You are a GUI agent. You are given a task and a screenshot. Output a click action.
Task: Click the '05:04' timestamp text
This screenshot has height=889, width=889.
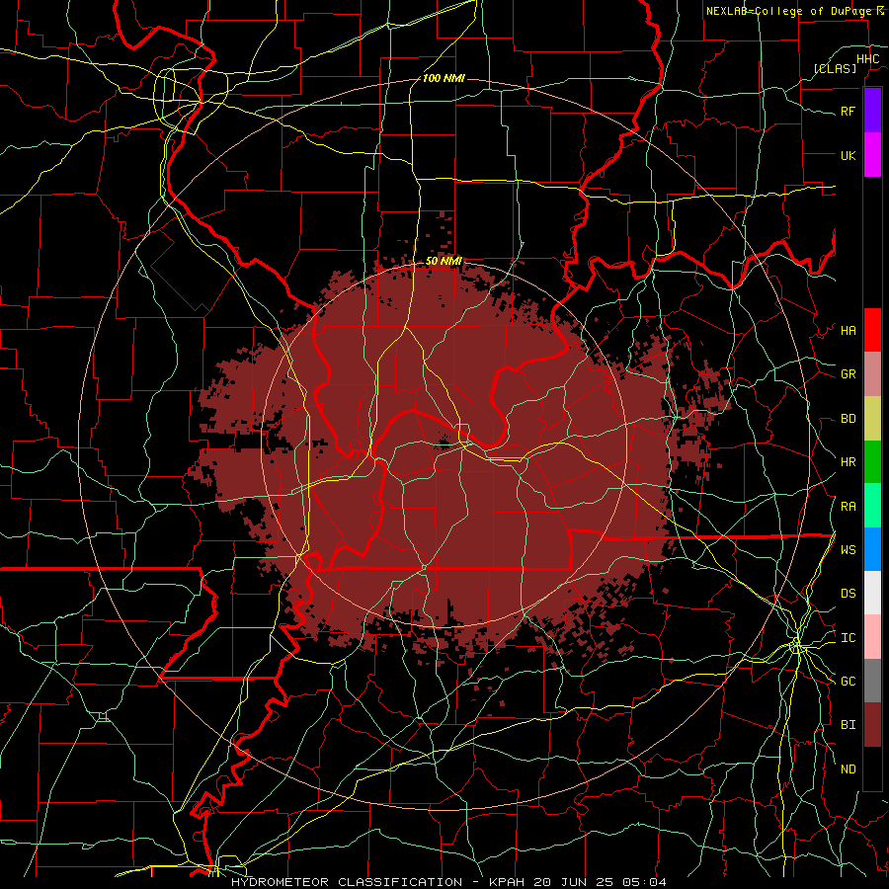643,882
